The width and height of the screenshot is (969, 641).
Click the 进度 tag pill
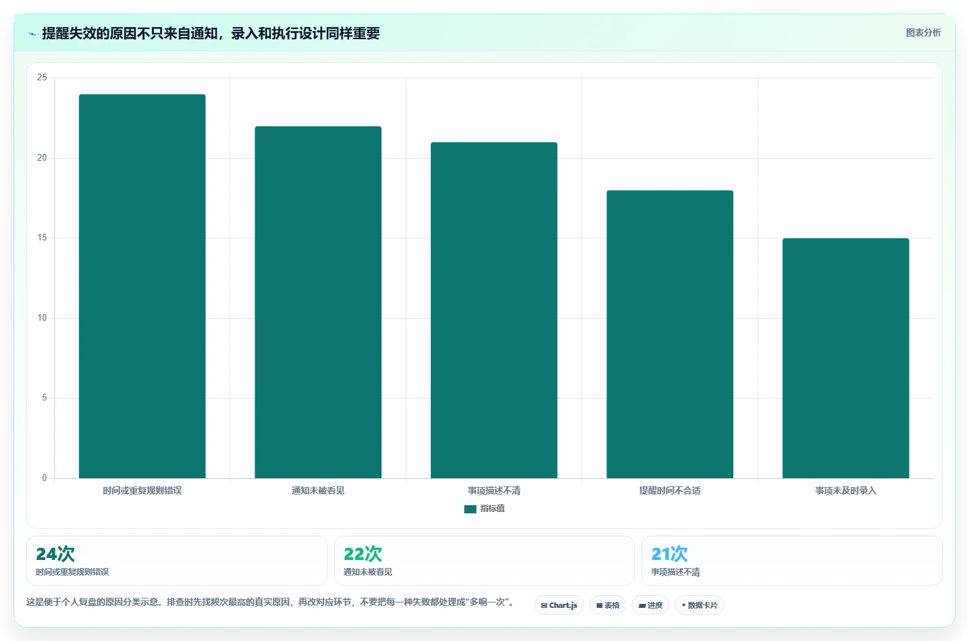(650, 605)
